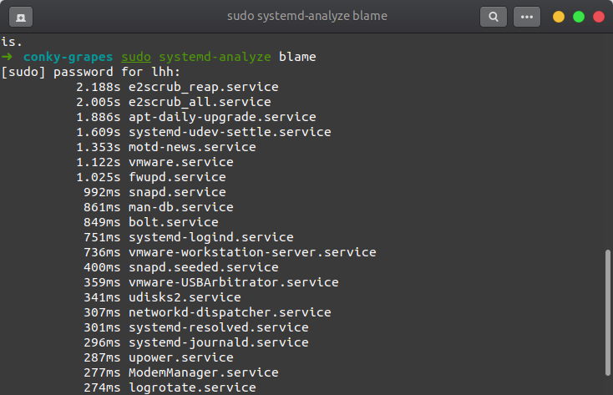Open a new terminal tab
Screen dimensions: 613x395
21,18
